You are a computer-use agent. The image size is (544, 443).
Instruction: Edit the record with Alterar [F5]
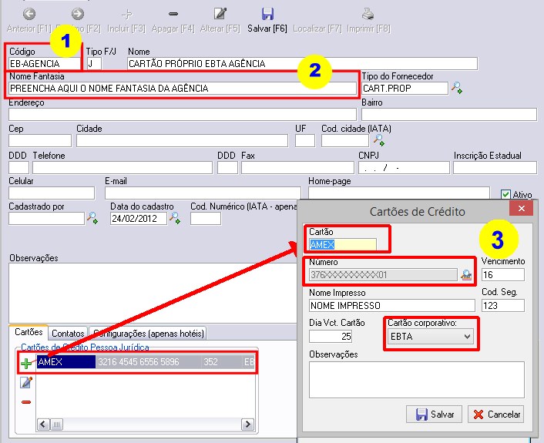[x=220, y=21]
